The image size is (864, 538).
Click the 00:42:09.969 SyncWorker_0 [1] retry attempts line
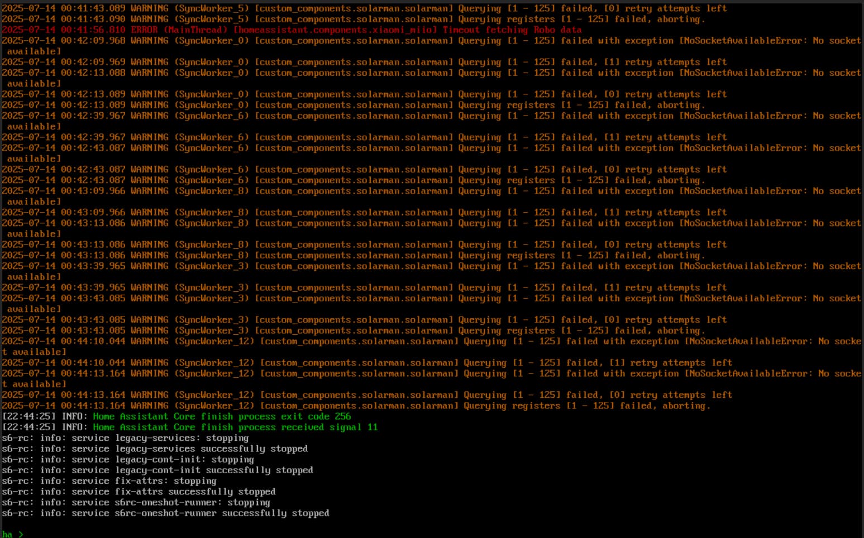click(364, 62)
